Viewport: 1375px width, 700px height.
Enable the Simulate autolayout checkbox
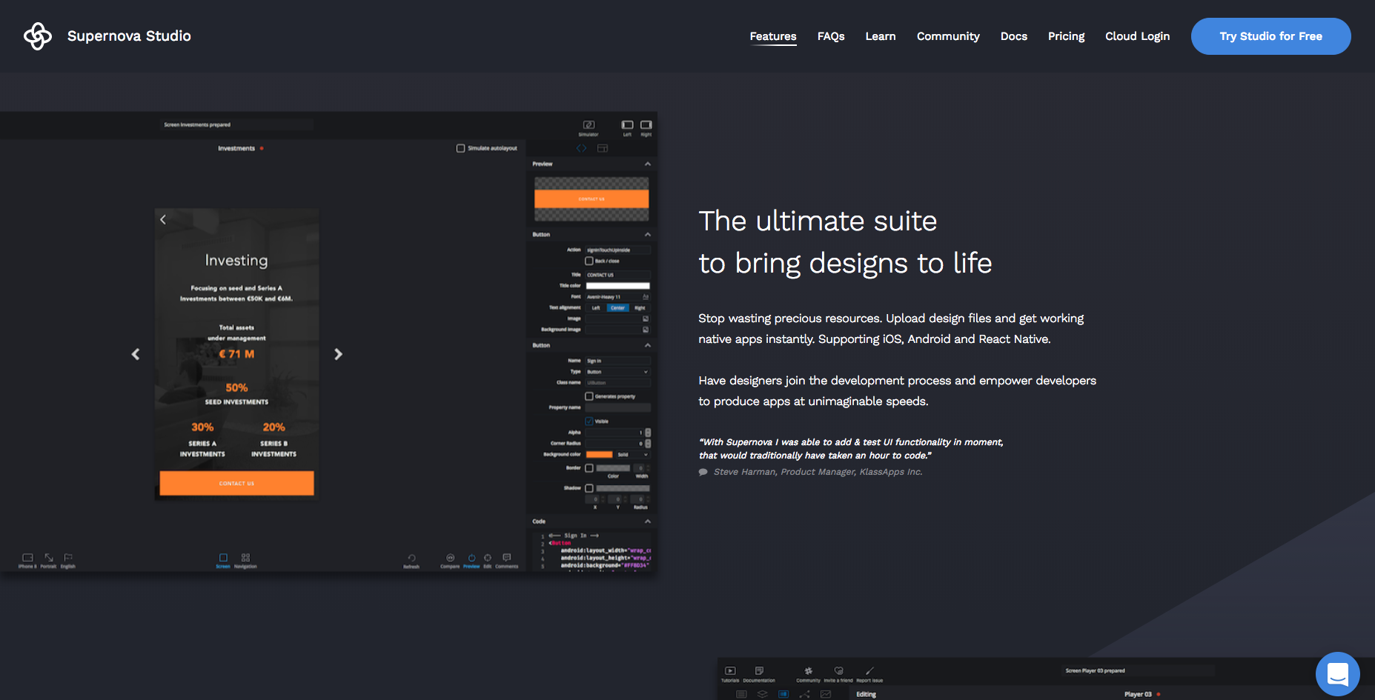click(460, 148)
